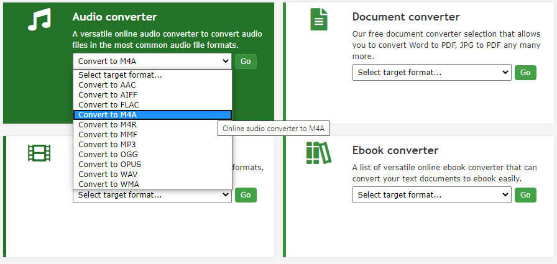This screenshot has height=264, width=557.
Task: Select Convert to MMF option
Action: click(152, 134)
